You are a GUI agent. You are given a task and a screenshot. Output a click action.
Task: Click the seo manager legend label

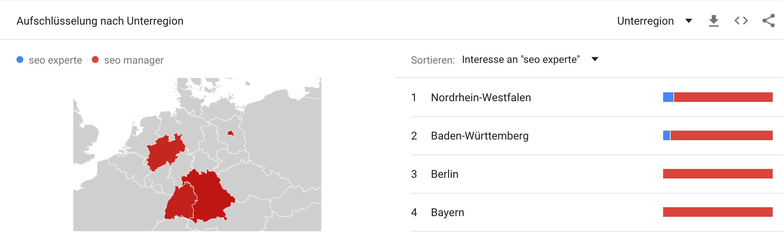pyautogui.click(x=134, y=60)
